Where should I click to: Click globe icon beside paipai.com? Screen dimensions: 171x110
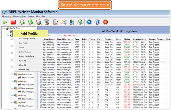click(x=16, y=81)
